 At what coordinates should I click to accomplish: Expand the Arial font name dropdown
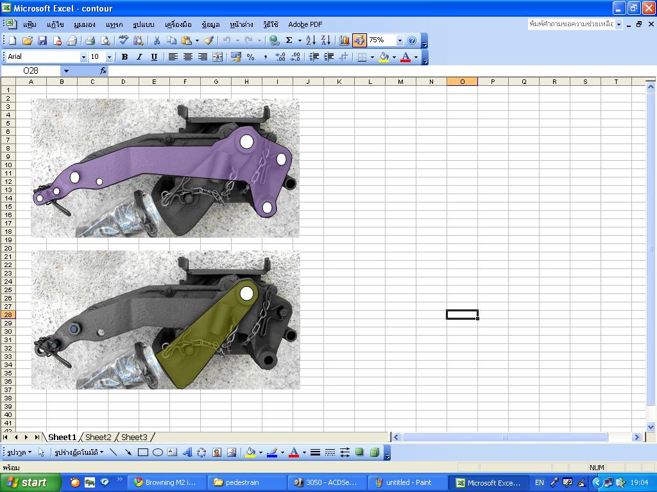(x=83, y=57)
